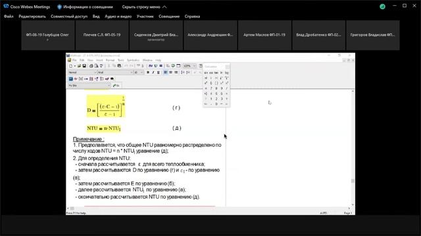Open the Совместный доступ menu

pyautogui.click(x=69, y=16)
